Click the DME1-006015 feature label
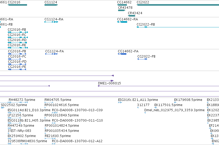Screen dimensions: 219x145 pyautogui.click(x=110, y=83)
